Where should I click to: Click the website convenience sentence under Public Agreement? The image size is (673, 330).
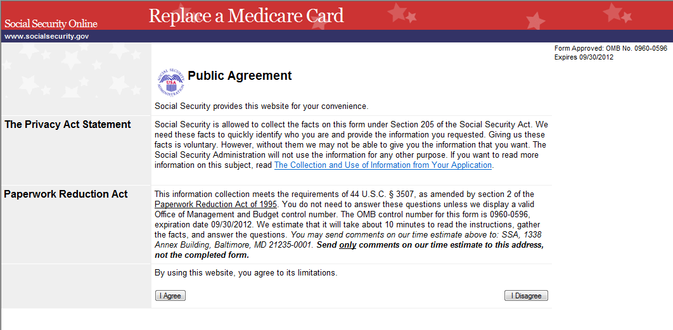(x=261, y=106)
